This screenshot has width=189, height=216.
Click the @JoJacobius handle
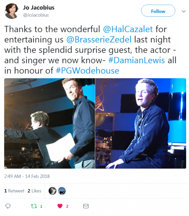[x=36, y=15]
